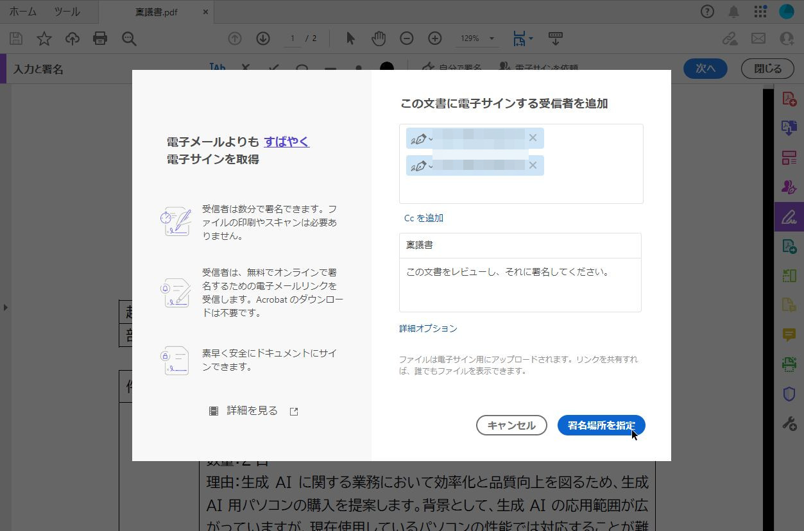Activate the Hand tool
The width and height of the screenshot is (804, 531).
coord(379,38)
